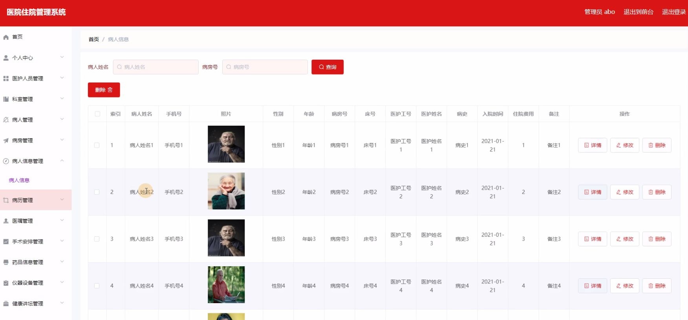This screenshot has width=688, height=320.
Task: Click 退出到前台 in the header
Action: 639,12
